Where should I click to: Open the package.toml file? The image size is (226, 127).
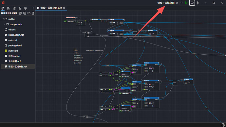(15, 45)
